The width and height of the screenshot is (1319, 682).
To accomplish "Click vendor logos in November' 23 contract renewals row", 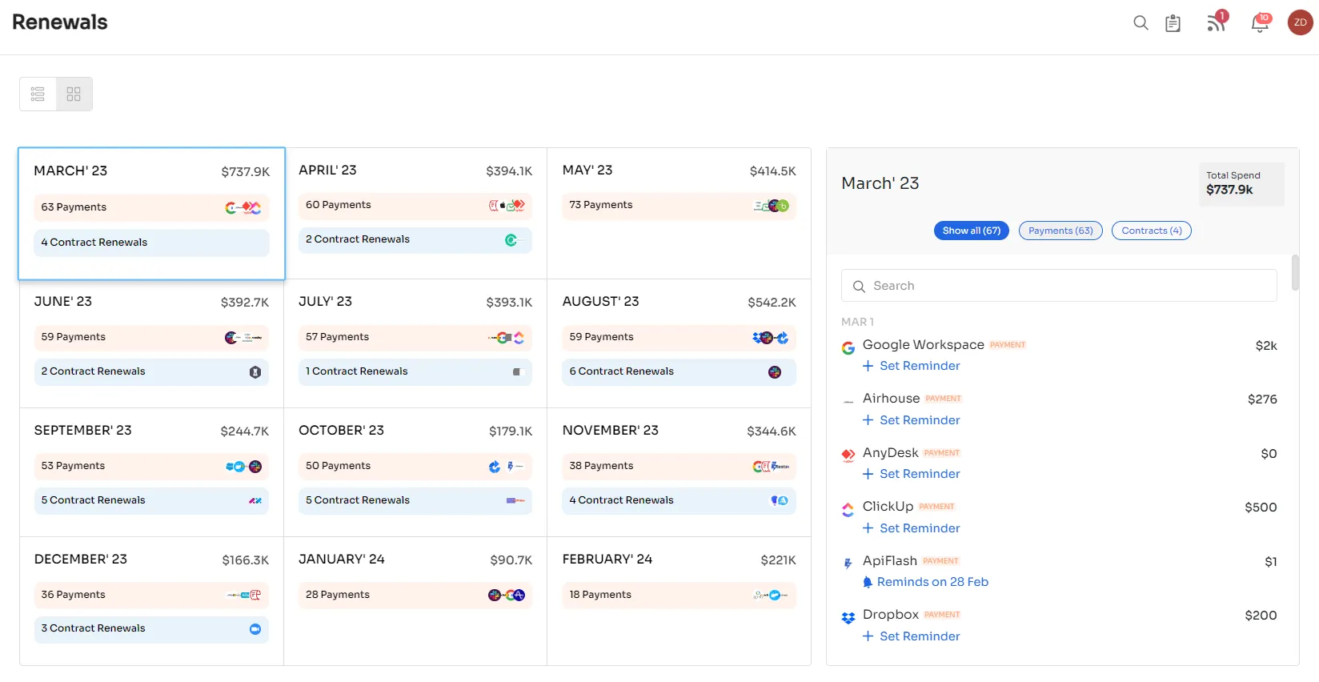I will pos(780,501).
